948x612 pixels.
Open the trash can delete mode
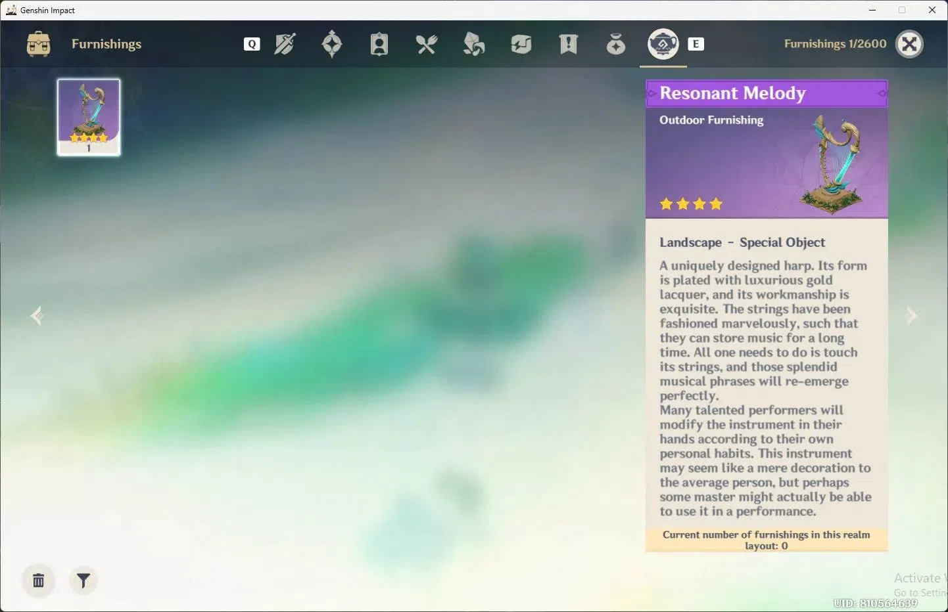pos(39,580)
